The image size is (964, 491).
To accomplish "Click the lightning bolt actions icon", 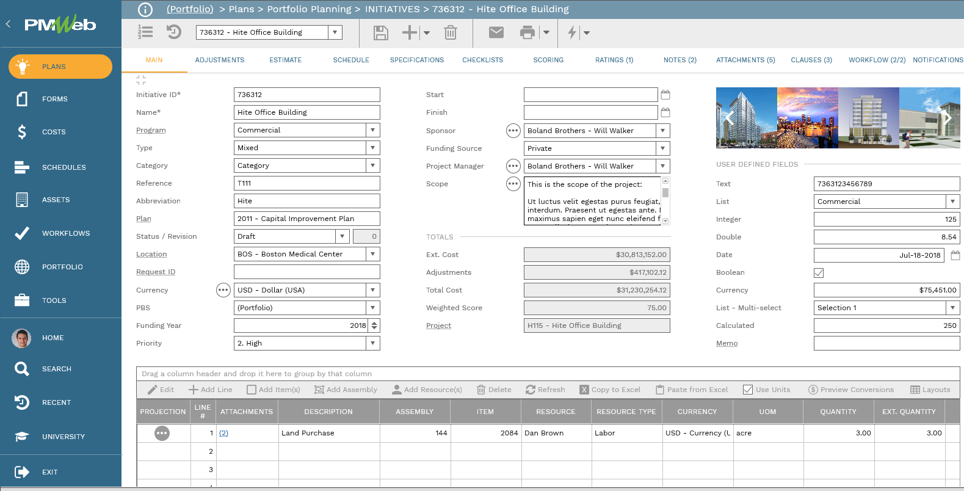I will (572, 33).
